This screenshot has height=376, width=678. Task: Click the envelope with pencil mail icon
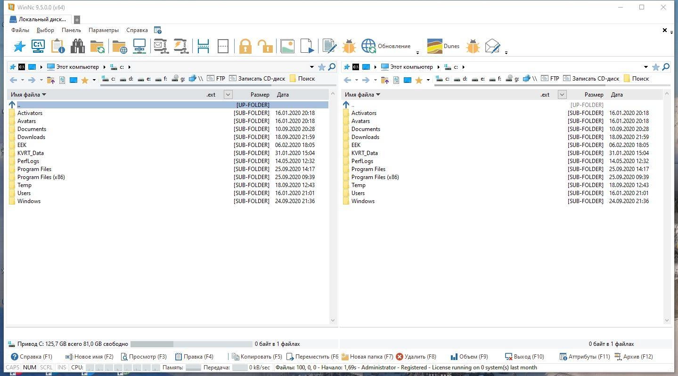492,46
